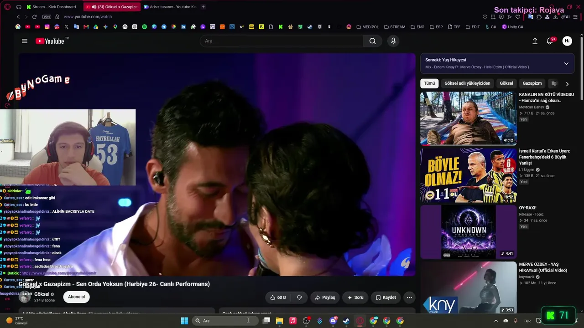The height and width of the screenshot is (328, 584).
Task: Open the X (Twitter) bookmark icon
Action: 67,27
